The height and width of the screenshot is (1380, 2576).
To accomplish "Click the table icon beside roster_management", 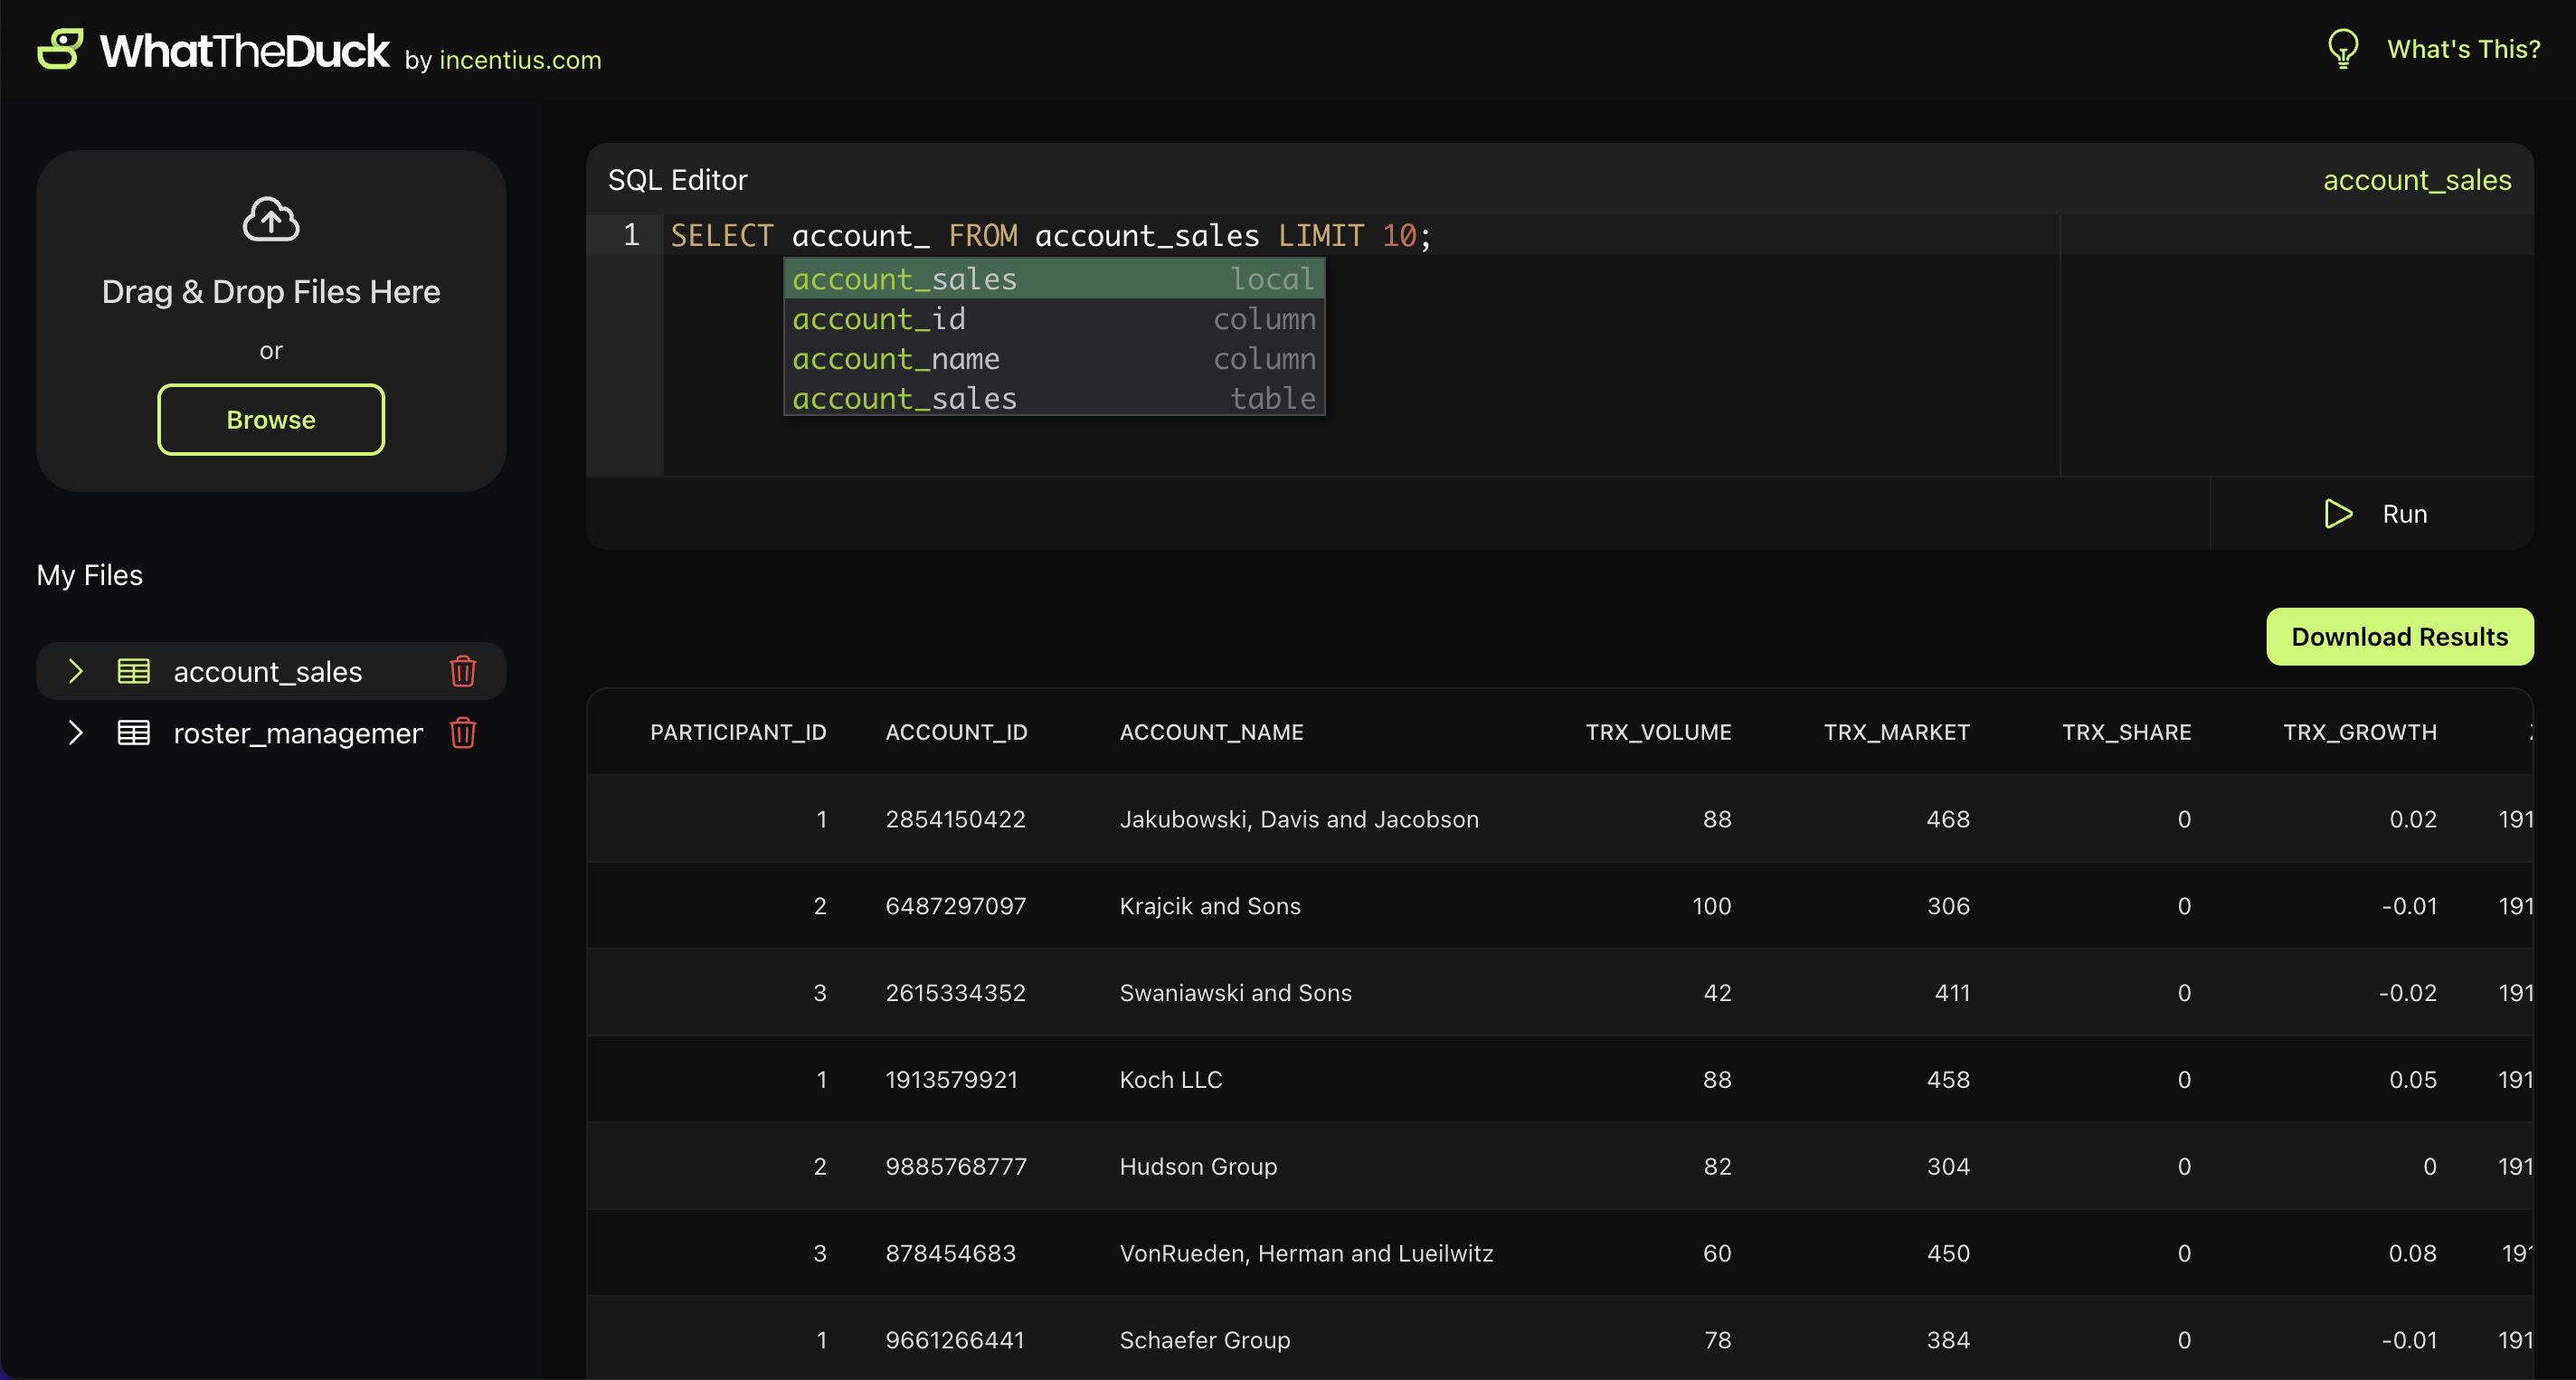I will tap(134, 733).
